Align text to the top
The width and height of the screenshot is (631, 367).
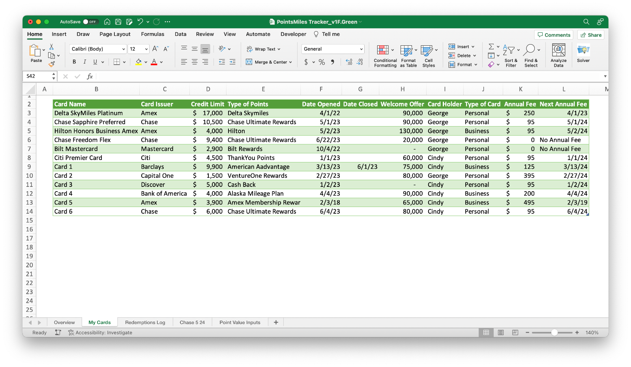click(x=184, y=49)
